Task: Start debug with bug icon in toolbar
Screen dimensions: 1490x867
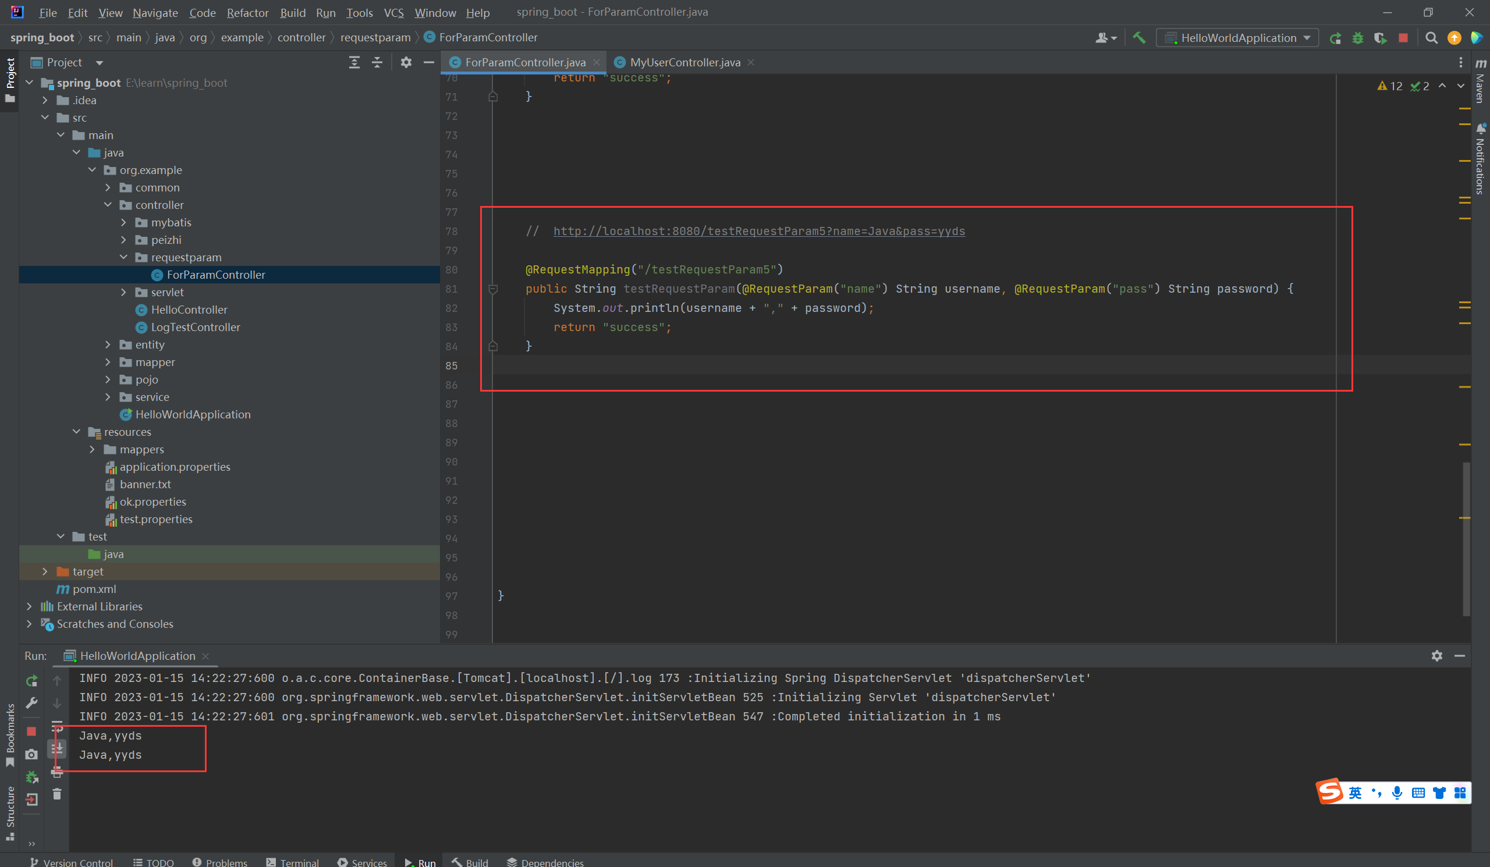Action: [1357, 38]
